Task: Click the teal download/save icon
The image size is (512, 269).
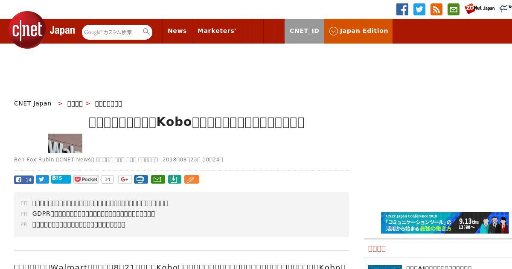Action: [175, 179]
